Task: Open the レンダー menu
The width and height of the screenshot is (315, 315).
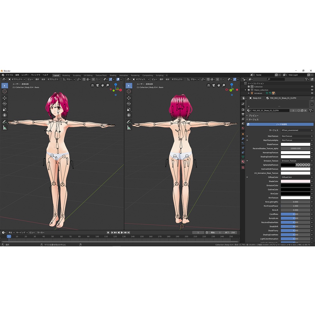Action: [25, 75]
